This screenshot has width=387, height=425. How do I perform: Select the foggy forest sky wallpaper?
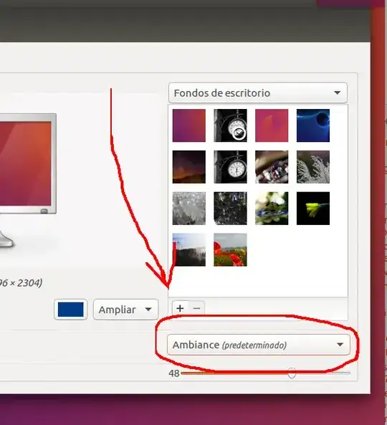(x=189, y=249)
